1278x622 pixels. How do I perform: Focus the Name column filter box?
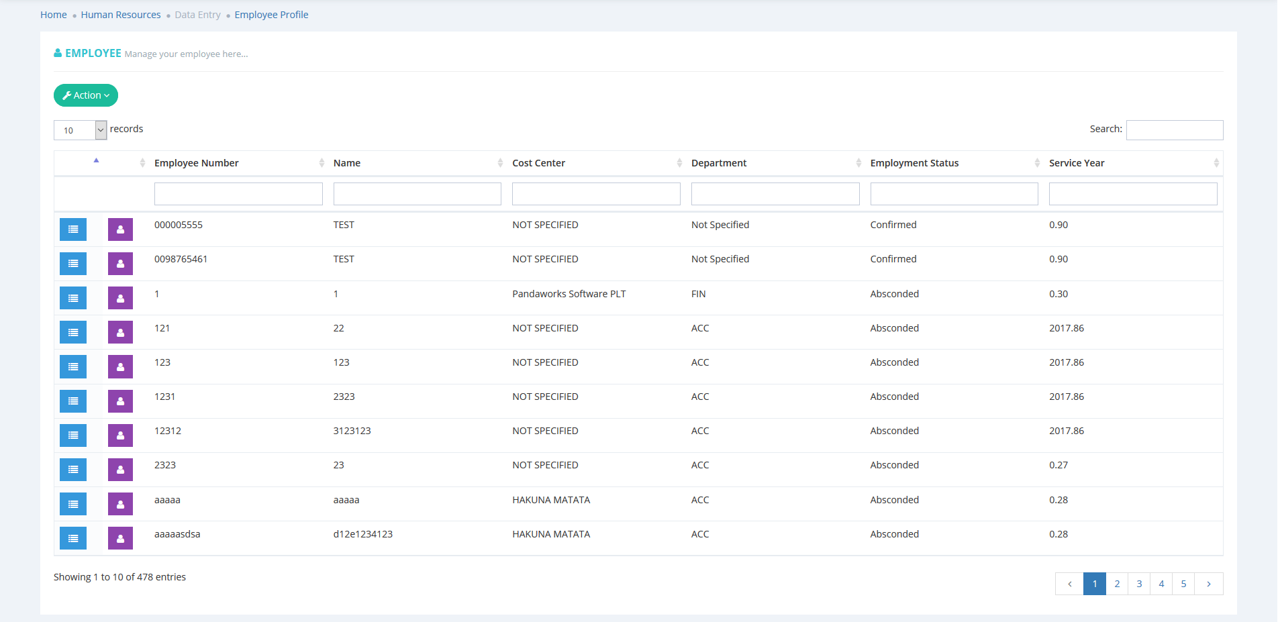click(x=417, y=194)
